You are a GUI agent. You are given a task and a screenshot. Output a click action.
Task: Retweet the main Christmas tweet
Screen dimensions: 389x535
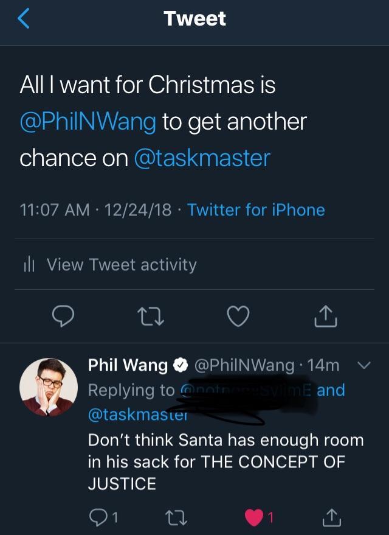(151, 315)
